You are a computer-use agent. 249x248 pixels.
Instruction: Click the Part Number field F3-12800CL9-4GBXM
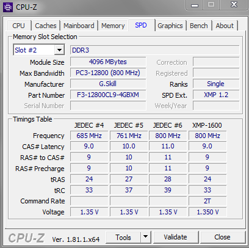108,95
